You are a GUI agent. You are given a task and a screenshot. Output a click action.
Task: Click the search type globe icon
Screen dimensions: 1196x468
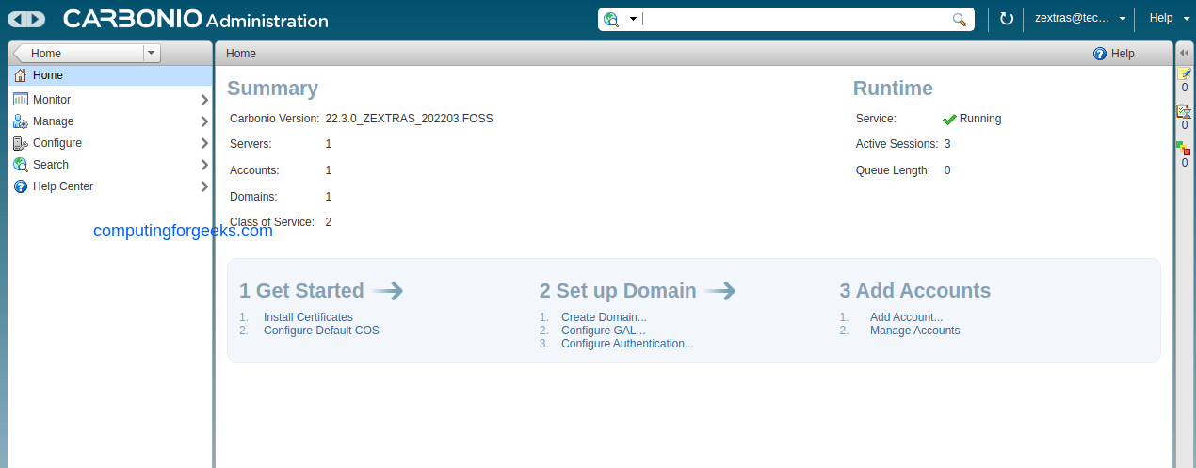[611, 19]
